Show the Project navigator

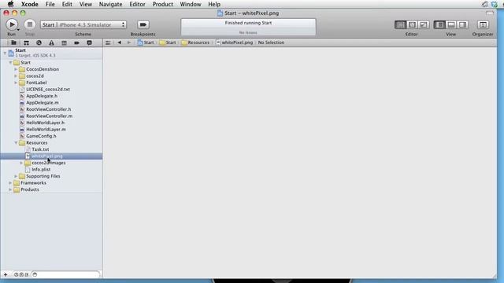click(13, 42)
